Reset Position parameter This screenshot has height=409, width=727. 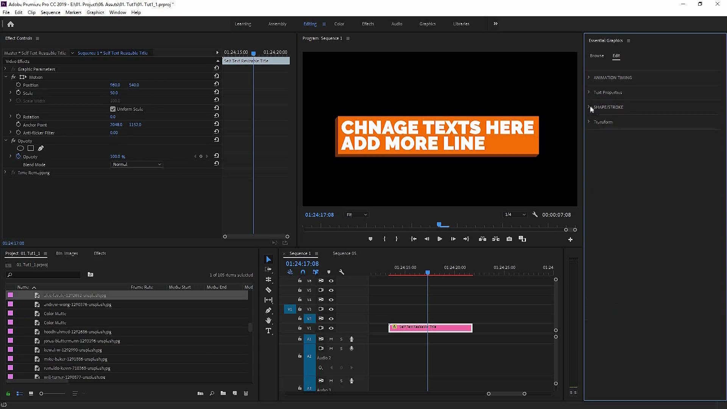tap(216, 84)
